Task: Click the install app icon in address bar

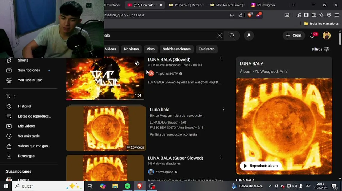Action: tap(232, 15)
